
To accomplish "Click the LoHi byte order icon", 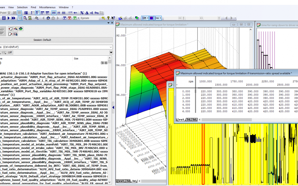I will point(70,13).
